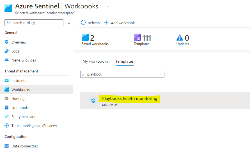Viewport: 250px width, 148px height.
Task: Click the Threat management heading
Action: pos(21,71)
